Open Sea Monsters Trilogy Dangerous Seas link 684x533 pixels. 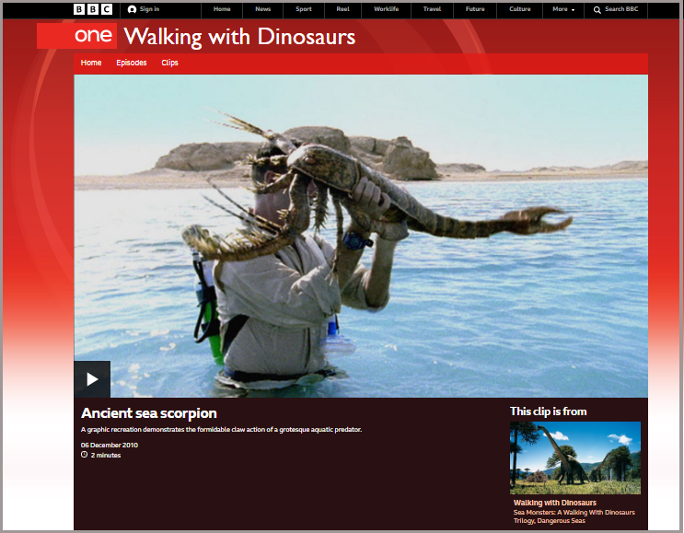click(x=574, y=516)
